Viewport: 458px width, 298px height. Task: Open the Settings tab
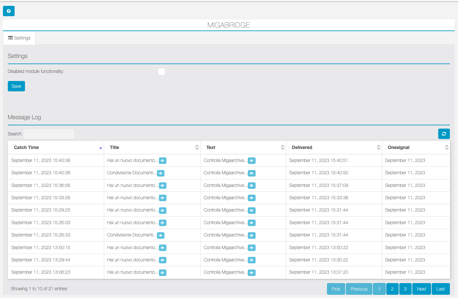(19, 38)
